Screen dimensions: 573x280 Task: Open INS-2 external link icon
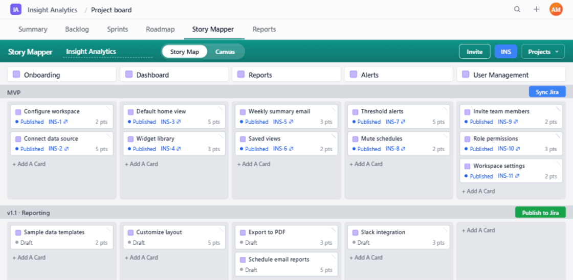click(x=67, y=149)
